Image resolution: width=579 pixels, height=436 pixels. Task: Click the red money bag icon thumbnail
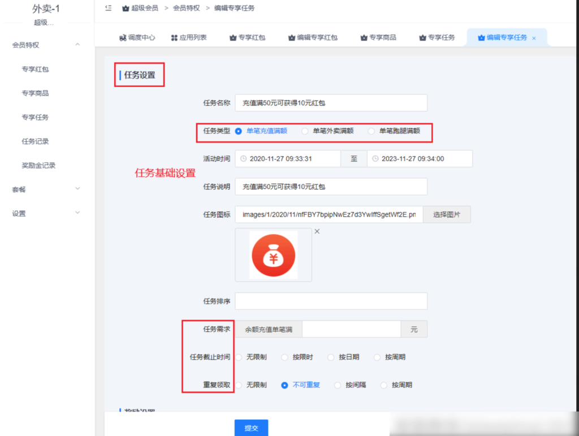pyautogui.click(x=273, y=254)
